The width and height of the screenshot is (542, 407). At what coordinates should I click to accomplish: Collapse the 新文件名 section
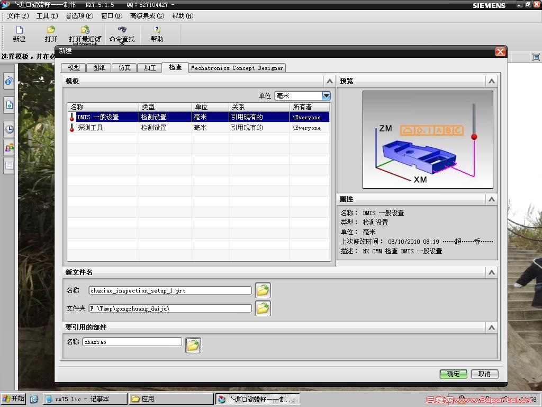[492, 272]
